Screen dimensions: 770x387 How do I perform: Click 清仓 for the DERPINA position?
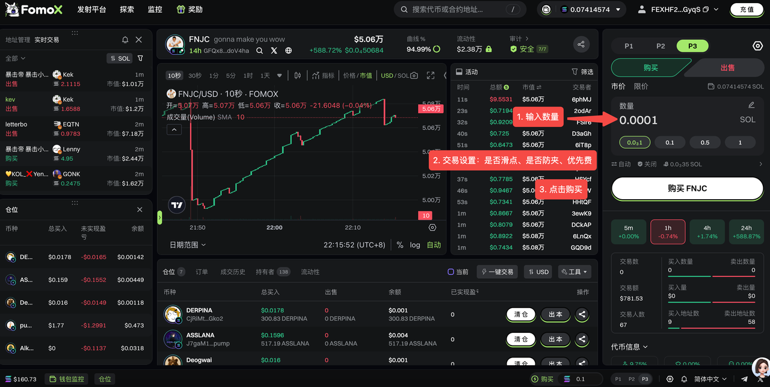[521, 314]
